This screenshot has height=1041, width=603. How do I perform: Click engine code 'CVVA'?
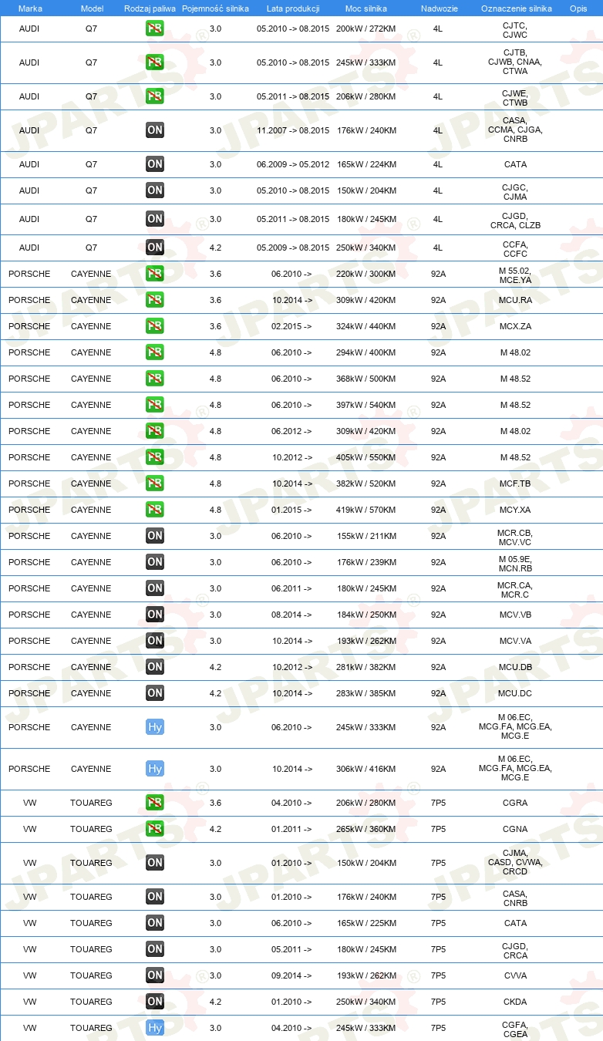pyautogui.click(x=515, y=975)
